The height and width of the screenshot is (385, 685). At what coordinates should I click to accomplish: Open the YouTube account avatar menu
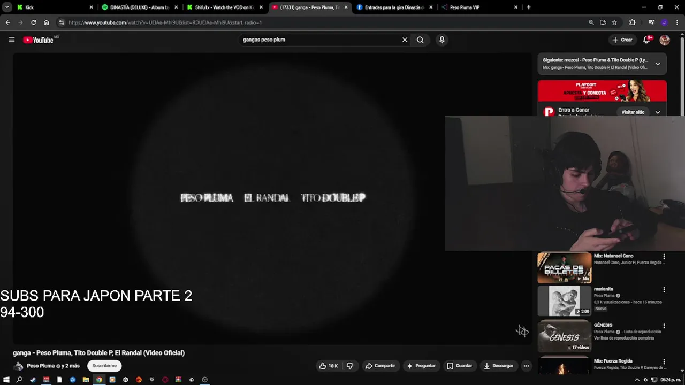tap(665, 40)
